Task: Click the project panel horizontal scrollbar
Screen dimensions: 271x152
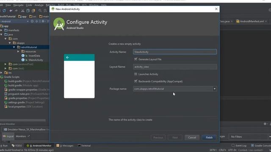Action: [23, 120]
